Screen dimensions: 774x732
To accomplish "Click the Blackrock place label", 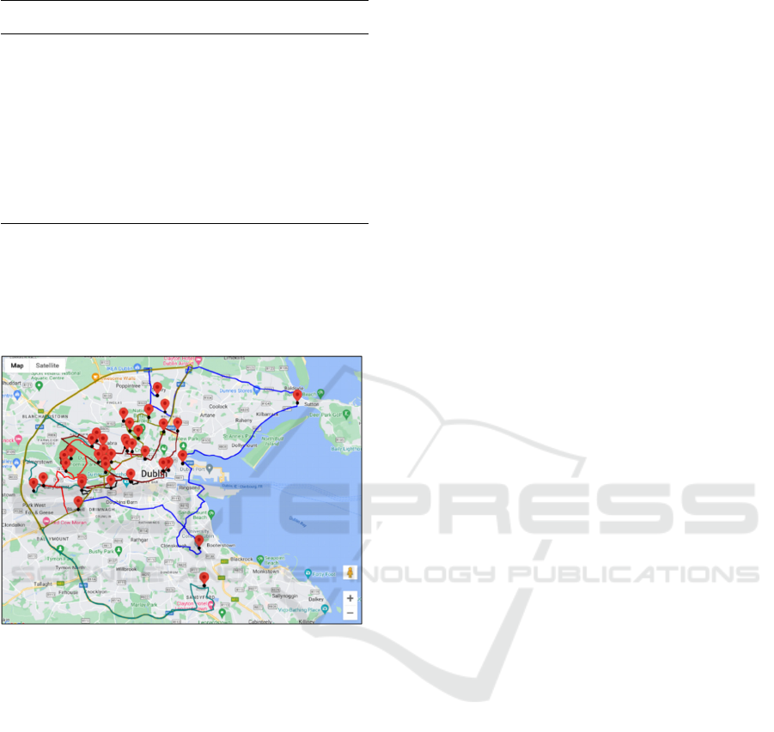I will (x=242, y=560).
